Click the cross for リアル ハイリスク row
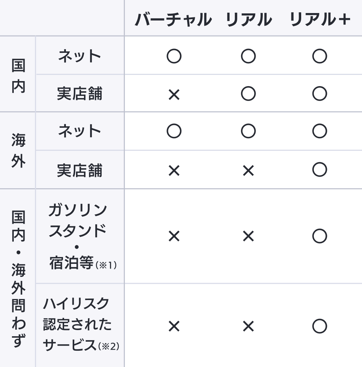 pyautogui.click(x=248, y=326)
